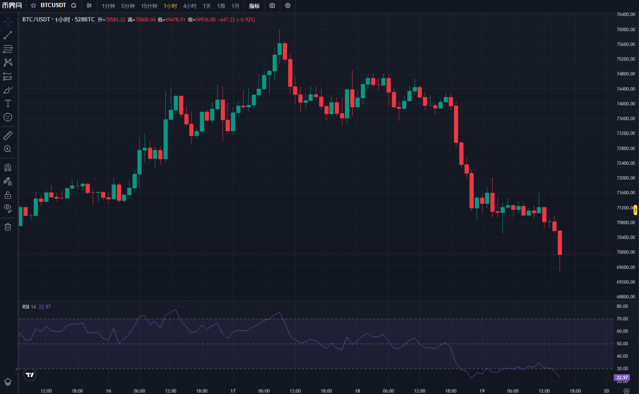Screen dimensions: 639x394
Task: Open the forecasting and measurement tool
Action: [8, 76]
